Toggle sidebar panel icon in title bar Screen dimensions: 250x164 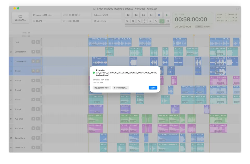pyautogui.click(x=238, y=9)
